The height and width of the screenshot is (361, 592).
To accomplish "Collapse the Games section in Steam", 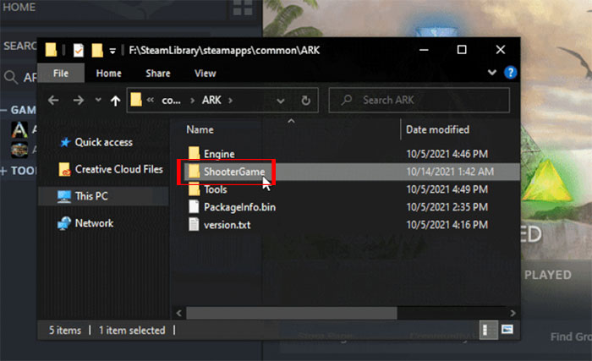I will point(3,110).
